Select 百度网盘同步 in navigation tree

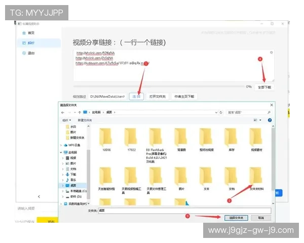coord(75,204)
